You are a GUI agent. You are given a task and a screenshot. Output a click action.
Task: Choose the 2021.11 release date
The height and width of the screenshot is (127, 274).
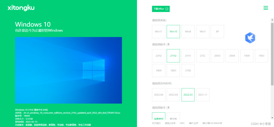pyautogui.click(x=203, y=95)
